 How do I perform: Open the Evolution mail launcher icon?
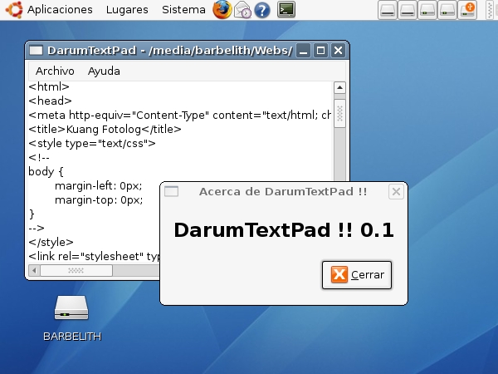[x=242, y=10]
